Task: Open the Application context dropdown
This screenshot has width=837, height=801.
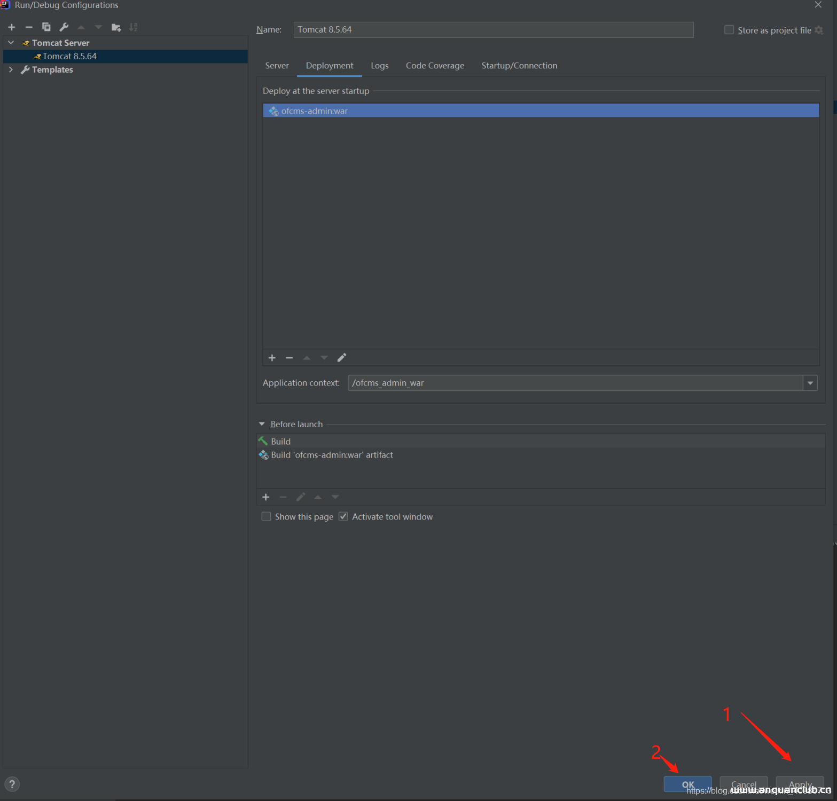Action: 810,383
